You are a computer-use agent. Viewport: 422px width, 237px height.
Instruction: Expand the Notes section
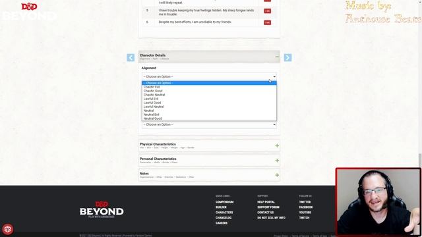[x=277, y=175]
